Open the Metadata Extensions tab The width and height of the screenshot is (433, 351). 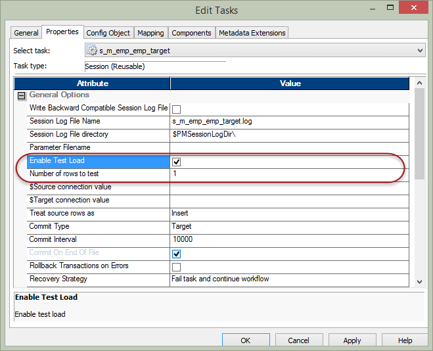pos(252,33)
